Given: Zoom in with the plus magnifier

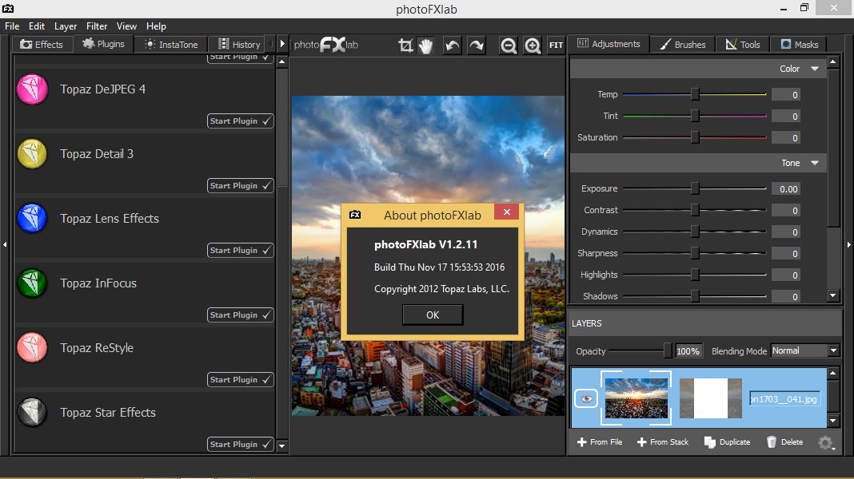Looking at the screenshot, I should point(532,46).
